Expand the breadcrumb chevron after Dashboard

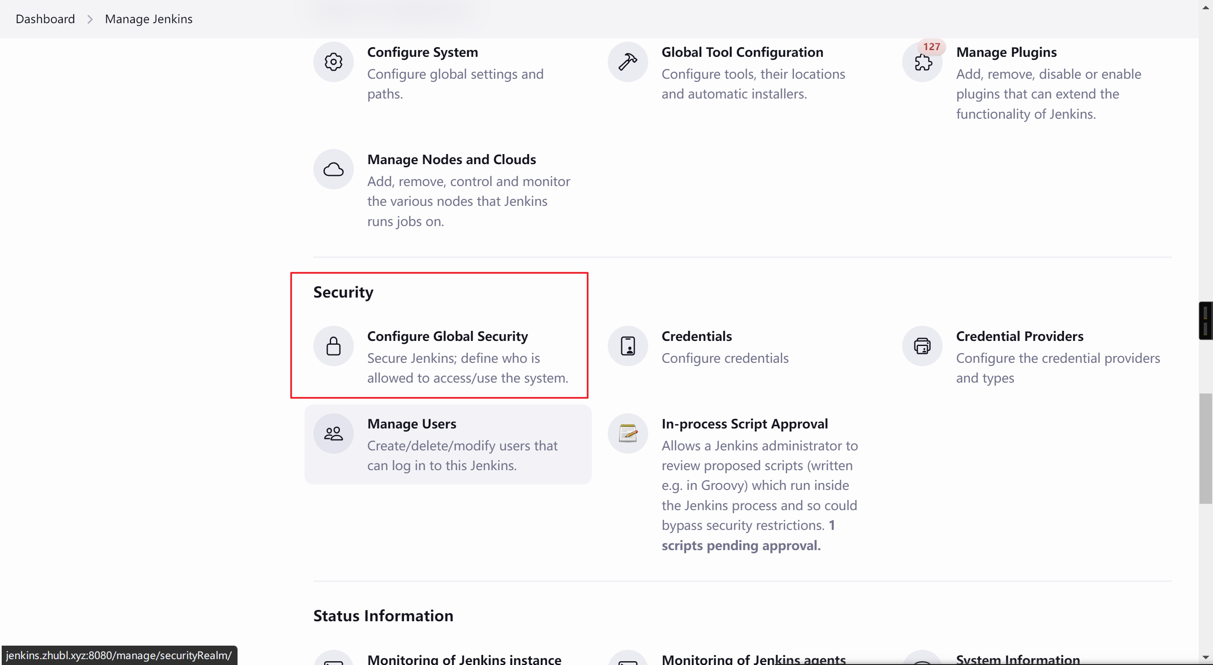(90, 19)
